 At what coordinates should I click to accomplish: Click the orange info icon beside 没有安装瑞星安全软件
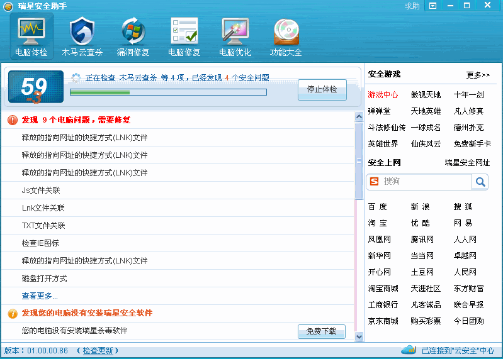tap(13, 313)
